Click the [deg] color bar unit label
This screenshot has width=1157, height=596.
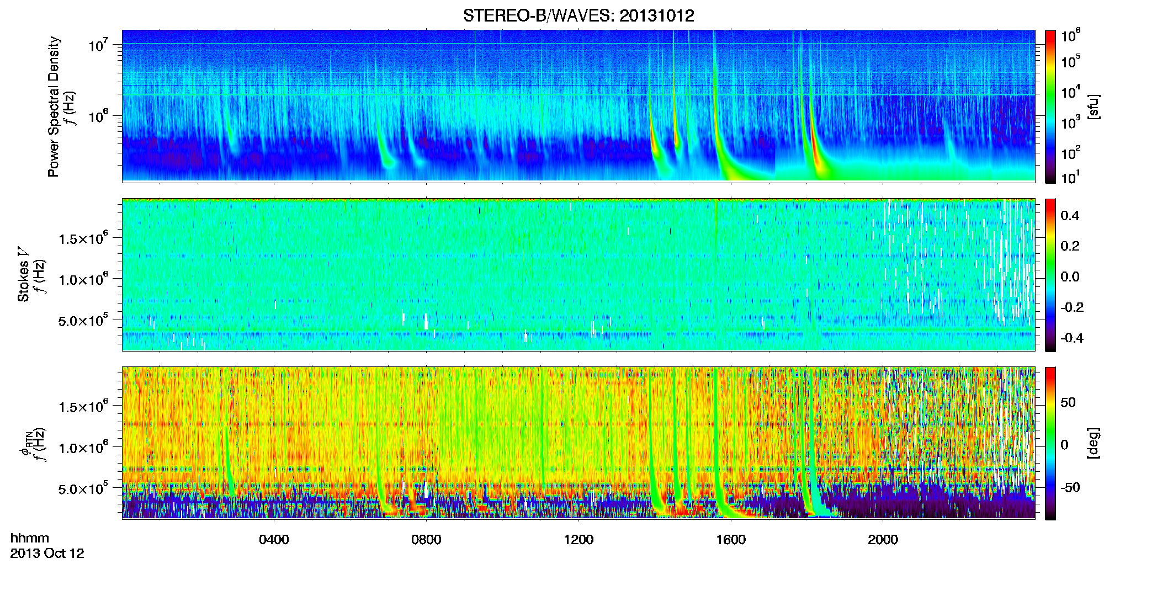pos(1094,443)
